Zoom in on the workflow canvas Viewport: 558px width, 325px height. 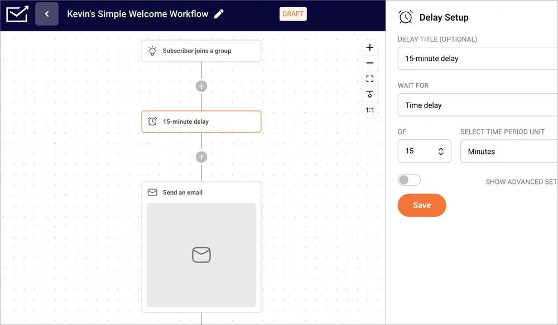370,47
